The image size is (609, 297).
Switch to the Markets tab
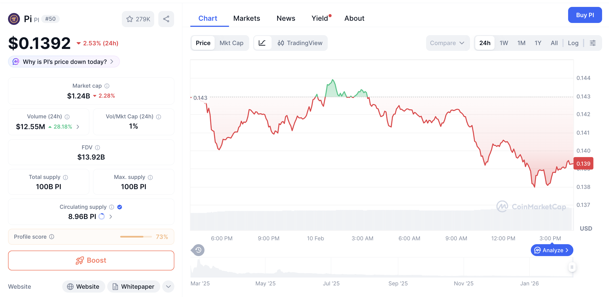(x=247, y=18)
